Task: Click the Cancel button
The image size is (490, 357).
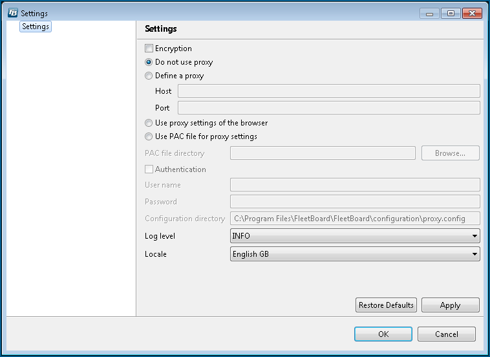Action: [446, 334]
